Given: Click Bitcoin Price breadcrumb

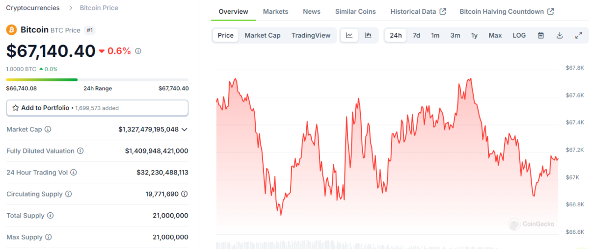Looking at the screenshot, I should [x=99, y=8].
